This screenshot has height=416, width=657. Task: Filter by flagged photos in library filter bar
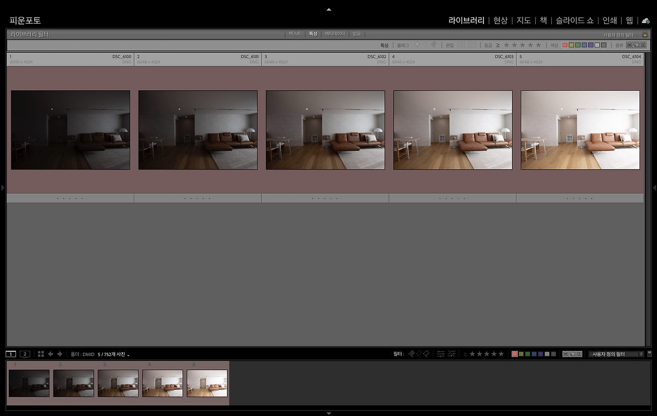(417, 45)
